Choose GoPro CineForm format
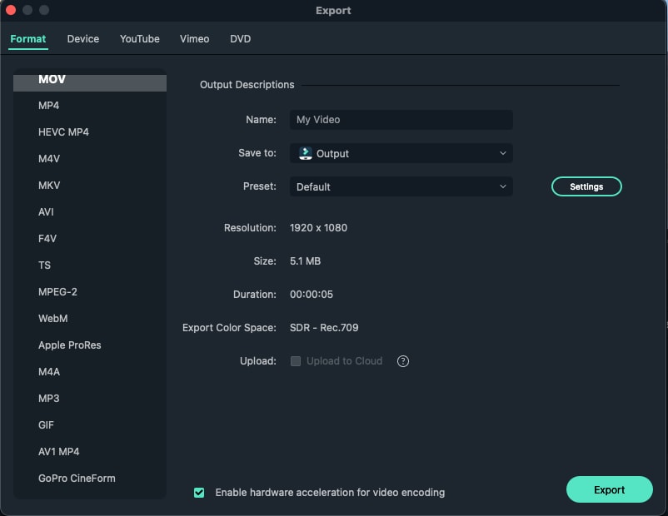668x516 pixels. pyautogui.click(x=77, y=479)
